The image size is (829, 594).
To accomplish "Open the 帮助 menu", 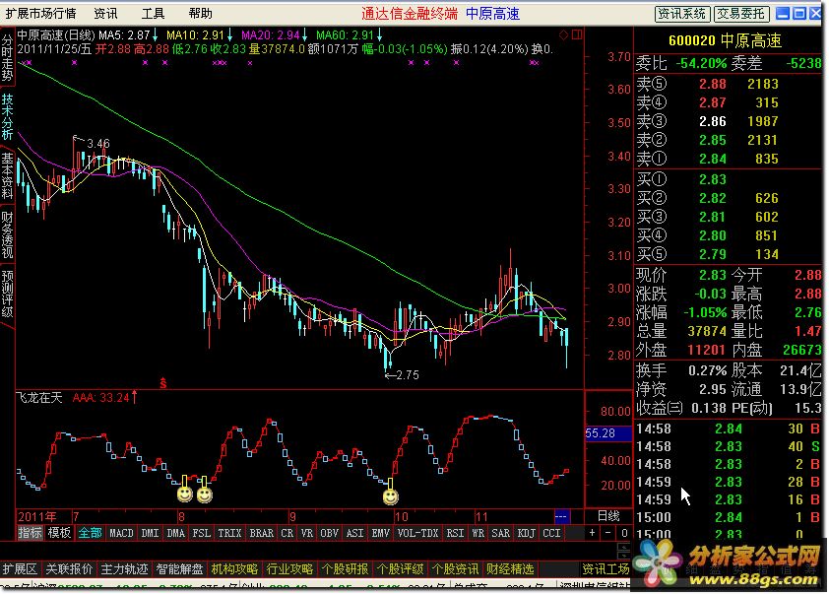I will (x=201, y=13).
